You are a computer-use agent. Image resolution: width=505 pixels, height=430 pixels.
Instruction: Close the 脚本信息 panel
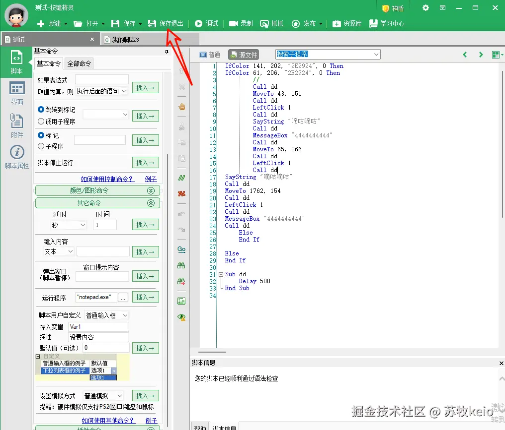point(501,363)
